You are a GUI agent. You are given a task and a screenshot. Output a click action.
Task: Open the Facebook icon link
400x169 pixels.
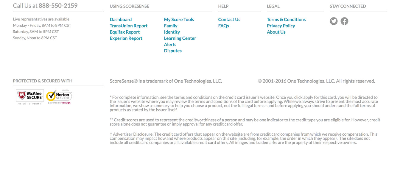click(344, 21)
